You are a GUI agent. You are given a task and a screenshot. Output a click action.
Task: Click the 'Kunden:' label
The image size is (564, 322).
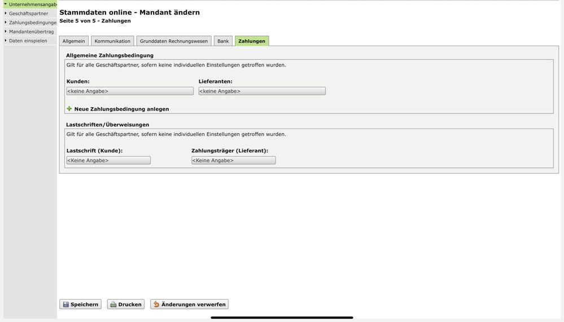78,82
